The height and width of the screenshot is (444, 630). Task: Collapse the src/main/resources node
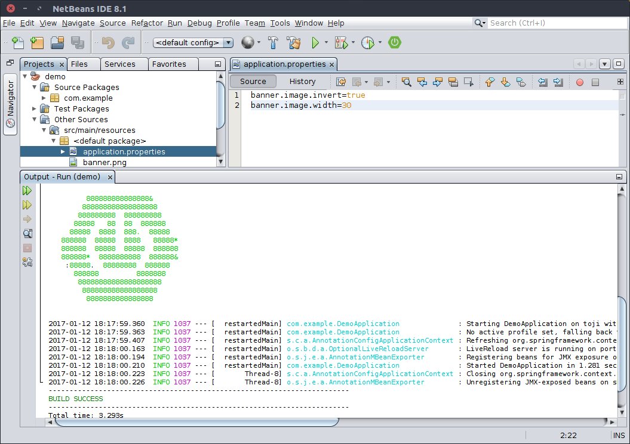(x=44, y=131)
